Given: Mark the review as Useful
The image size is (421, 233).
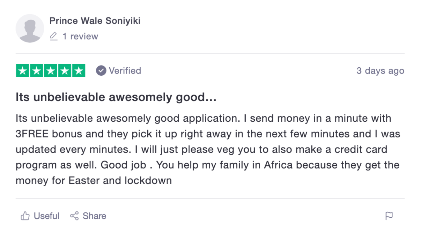Looking at the screenshot, I should pos(46,216).
